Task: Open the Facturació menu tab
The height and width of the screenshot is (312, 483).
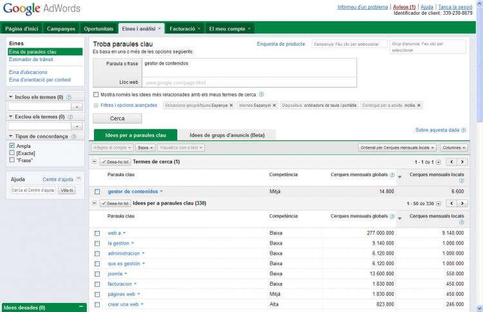Action: click(x=185, y=28)
